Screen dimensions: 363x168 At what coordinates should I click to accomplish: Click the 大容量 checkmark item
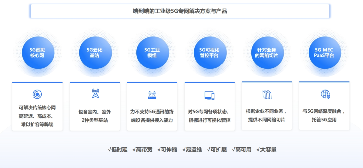click(x=266, y=150)
